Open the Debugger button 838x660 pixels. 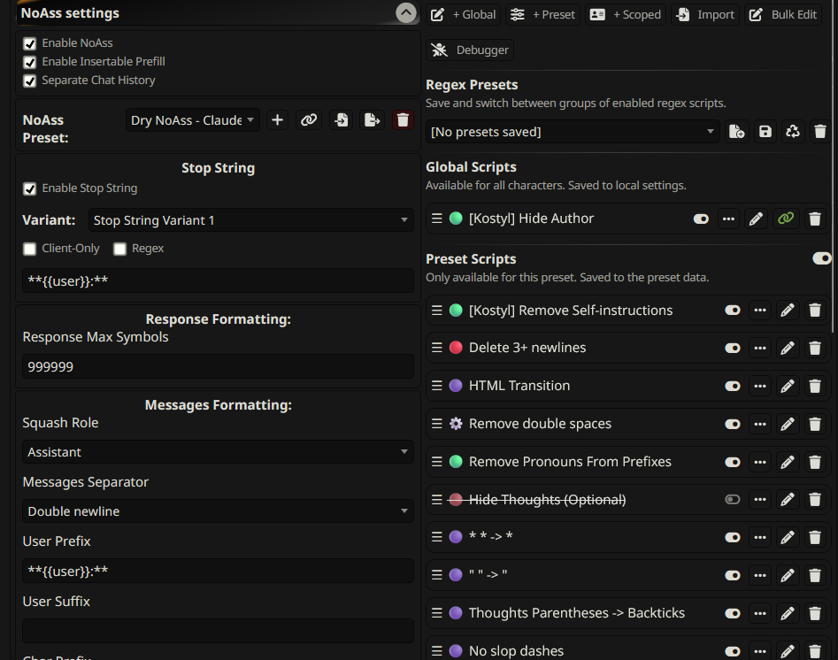coord(471,50)
